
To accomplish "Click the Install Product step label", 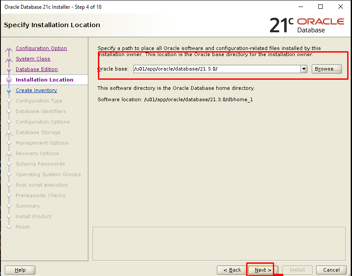I will (x=33, y=216).
